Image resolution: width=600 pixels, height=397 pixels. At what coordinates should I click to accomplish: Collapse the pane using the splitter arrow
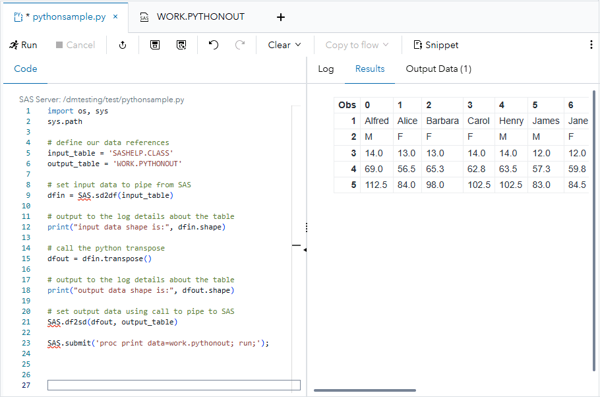[x=305, y=250]
